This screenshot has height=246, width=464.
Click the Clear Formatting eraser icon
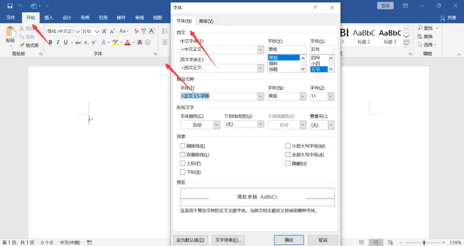tap(136, 31)
